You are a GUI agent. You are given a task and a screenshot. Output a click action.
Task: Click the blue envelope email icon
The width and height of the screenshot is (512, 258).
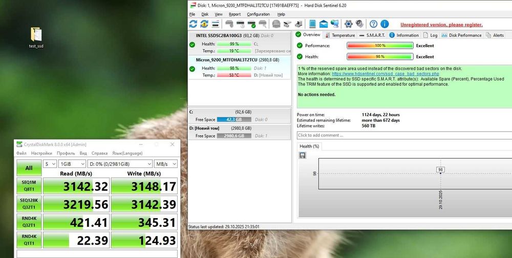(x=323, y=24)
